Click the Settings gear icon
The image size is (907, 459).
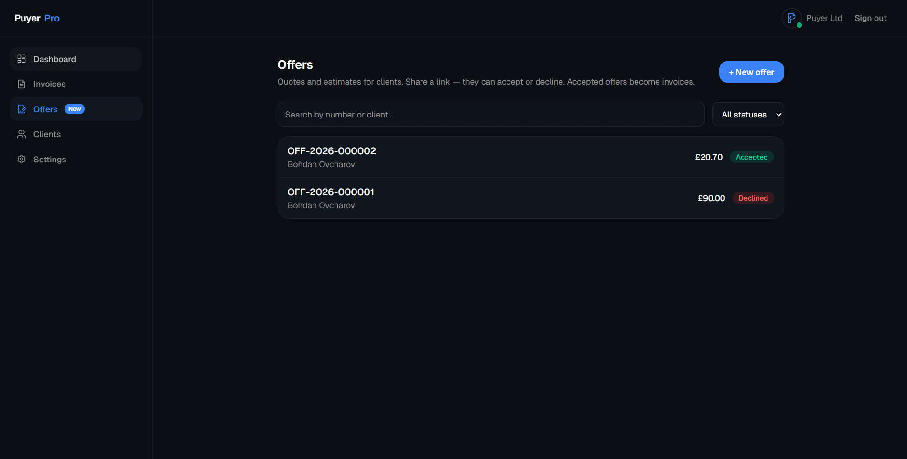pos(22,159)
